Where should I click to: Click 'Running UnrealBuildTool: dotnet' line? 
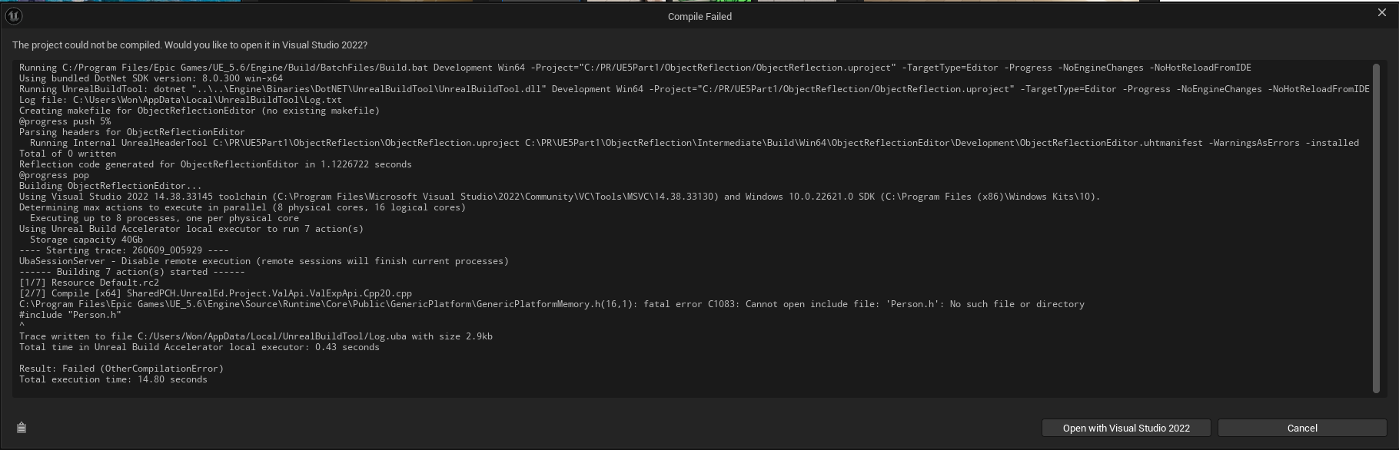[694, 89]
